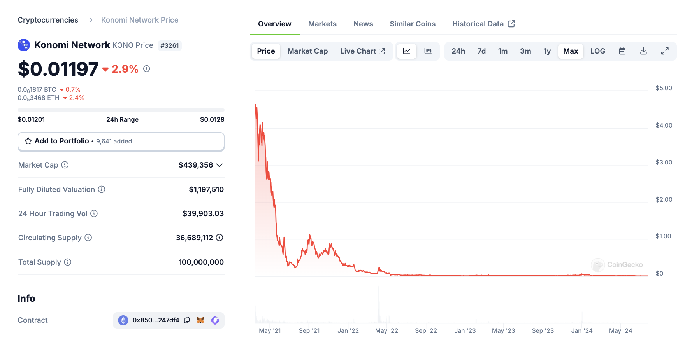Select the Price chart toggle
Screen dimensions: 692x339
266,51
